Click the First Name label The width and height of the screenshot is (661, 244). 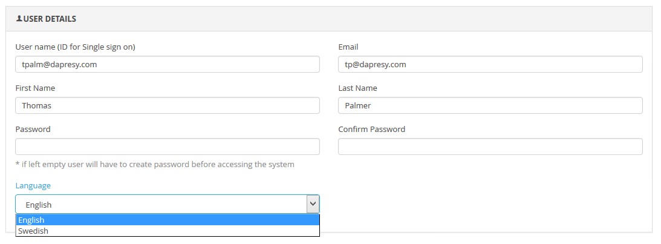pos(35,88)
